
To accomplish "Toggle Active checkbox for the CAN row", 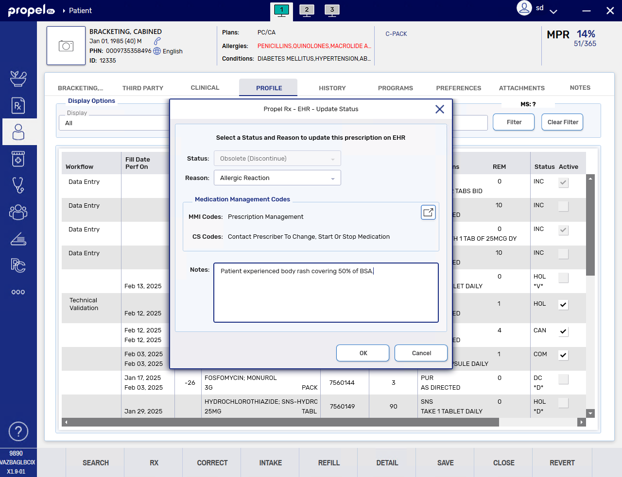I will click(x=563, y=332).
